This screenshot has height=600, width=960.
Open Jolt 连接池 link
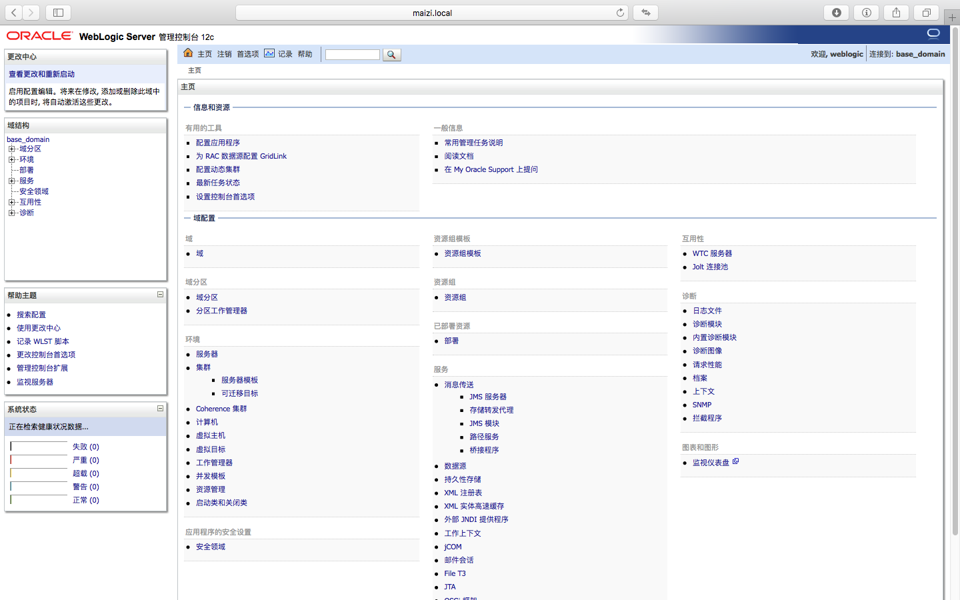(710, 267)
